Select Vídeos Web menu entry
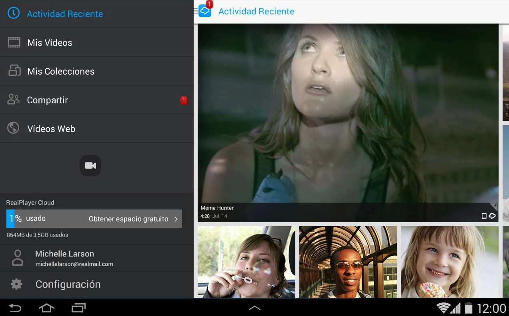Viewport: 509px width, 316px height. click(96, 128)
